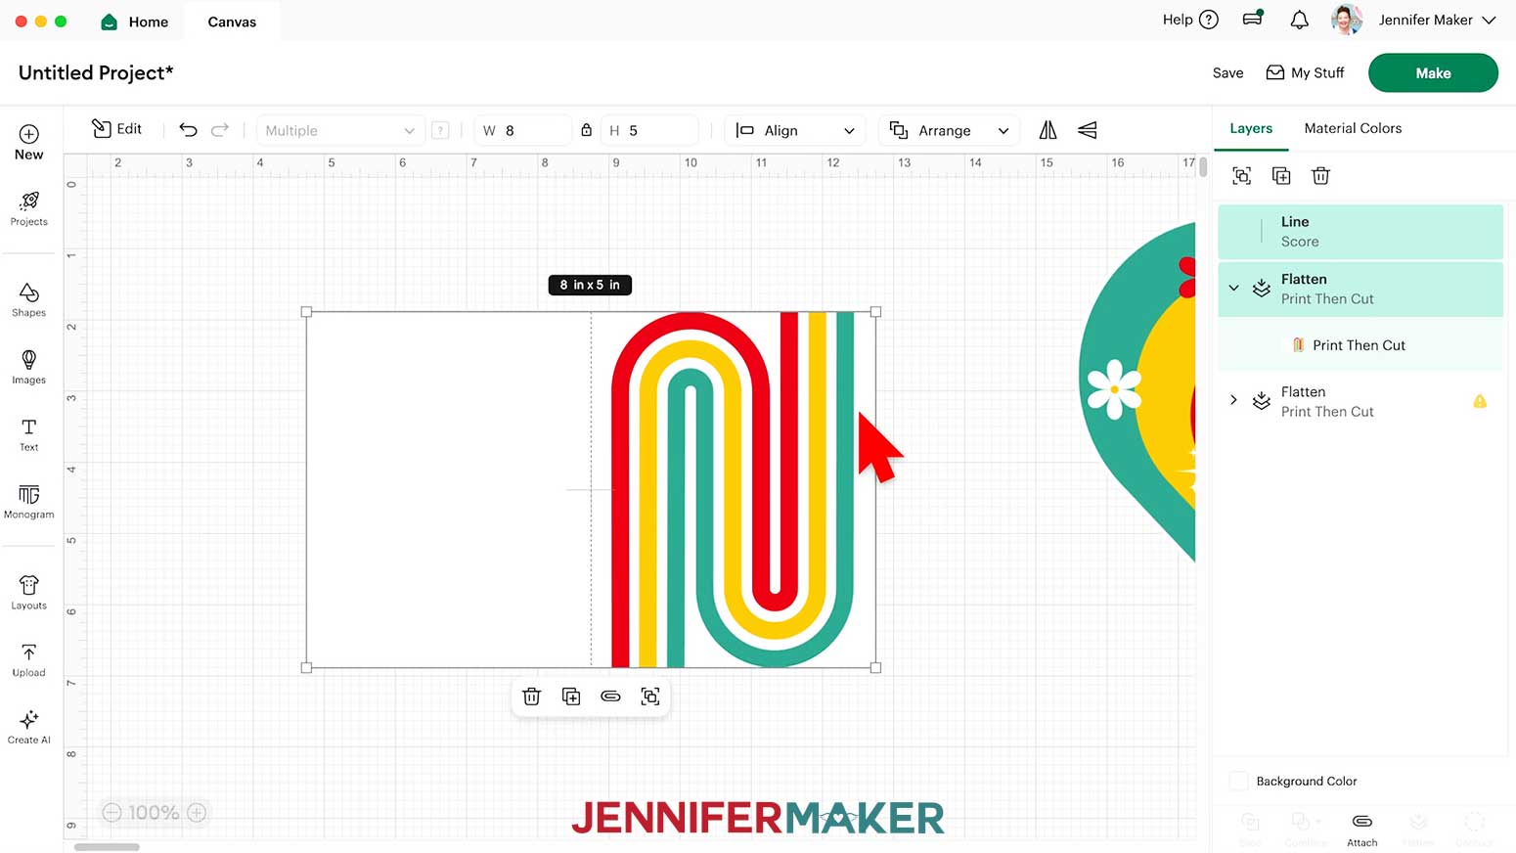Select the Text tool
This screenshot has width=1516, height=853.
[x=29, y=434]
